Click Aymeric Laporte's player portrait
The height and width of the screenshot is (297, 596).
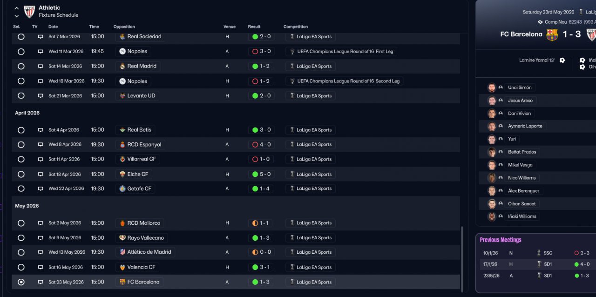pyautogui.click(x=492, y=126)
